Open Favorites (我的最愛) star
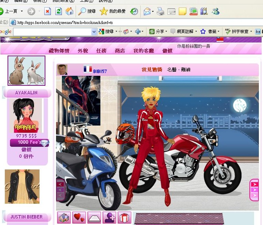The image size is (263, 225). point(112,11)
